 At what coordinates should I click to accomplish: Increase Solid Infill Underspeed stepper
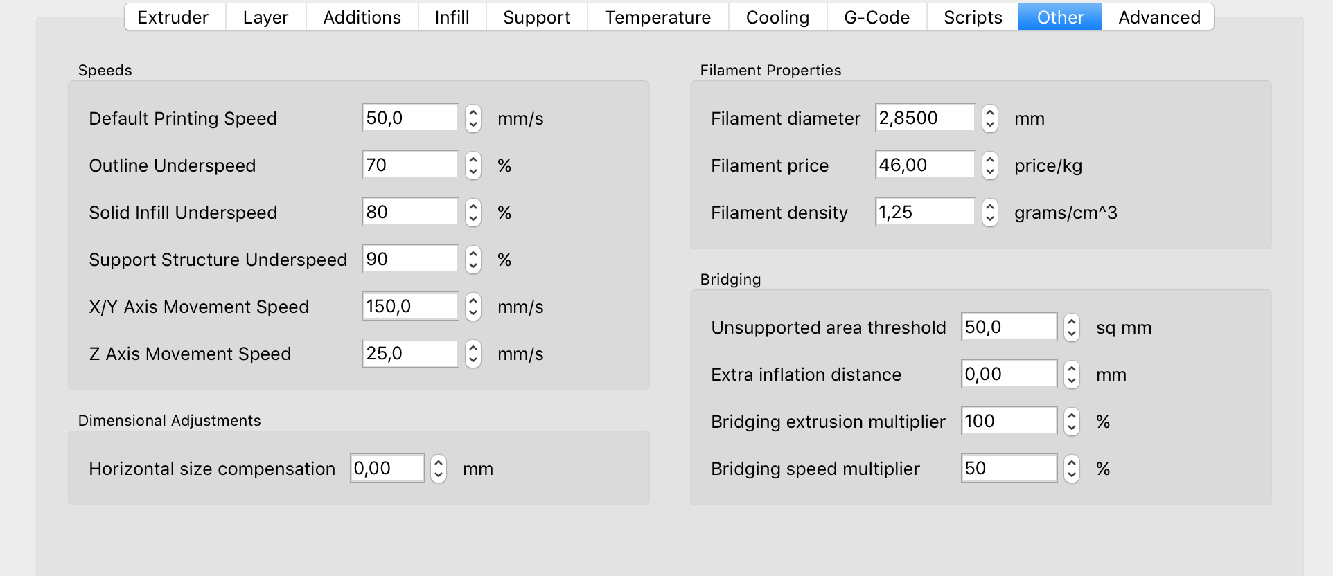[x=473, y=206]
